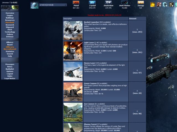Click the Ion Cannon amount field
The height and width of the screenshot is (132, 177).
pos(137,111)
